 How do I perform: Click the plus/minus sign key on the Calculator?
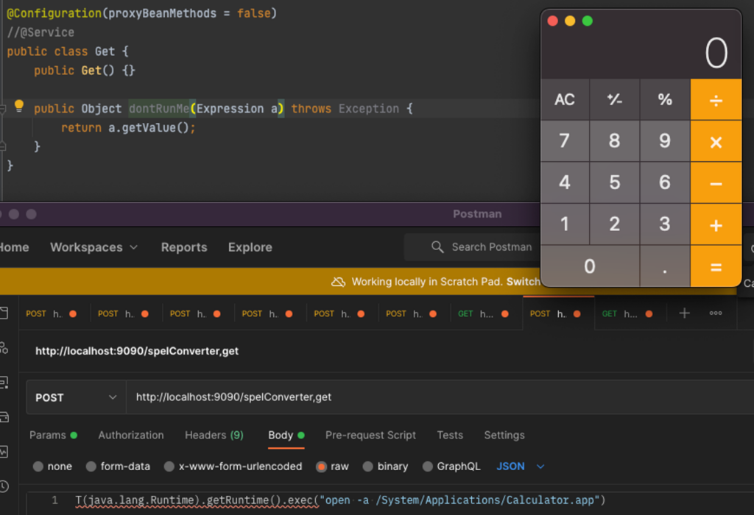(615, 100)
